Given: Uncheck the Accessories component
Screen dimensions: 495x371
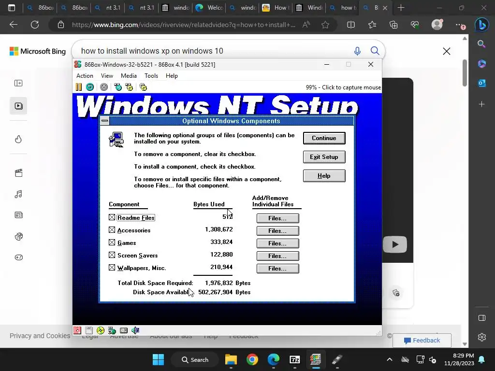Looking at the screenshot, I should 112,230.
